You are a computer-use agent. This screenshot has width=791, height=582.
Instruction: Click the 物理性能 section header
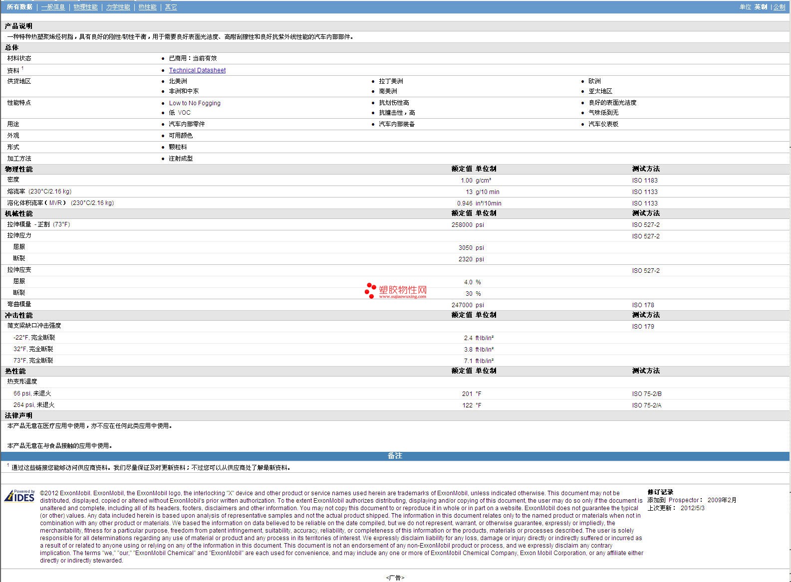tap(19, 169)
